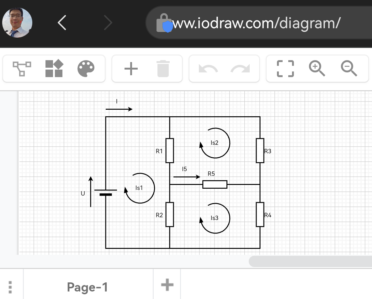The height and width of the screenshot is (299, 372).
Task: Open the color palette icon
Action: pos(86,68)
